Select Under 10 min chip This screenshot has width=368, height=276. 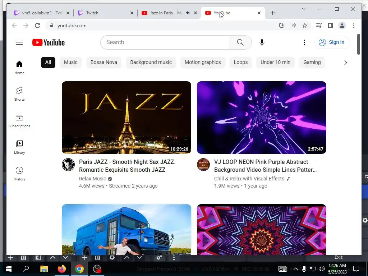coord(276,63)
